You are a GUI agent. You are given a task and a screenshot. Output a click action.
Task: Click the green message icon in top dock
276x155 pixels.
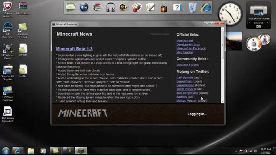coord(71,7)
